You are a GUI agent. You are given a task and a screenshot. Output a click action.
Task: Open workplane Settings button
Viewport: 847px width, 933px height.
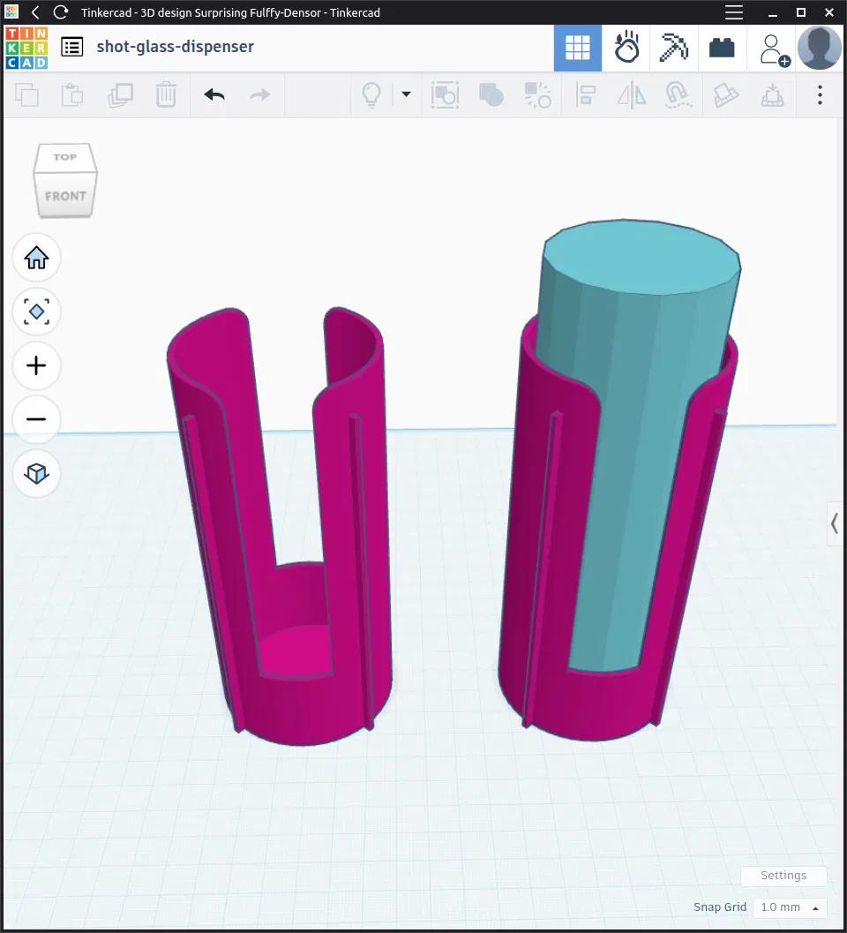(783, 876)
